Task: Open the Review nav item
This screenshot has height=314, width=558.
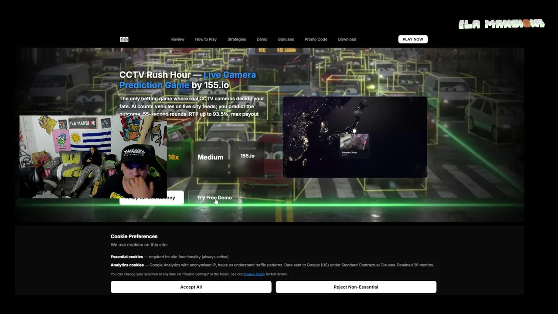Action: point(177,39)
